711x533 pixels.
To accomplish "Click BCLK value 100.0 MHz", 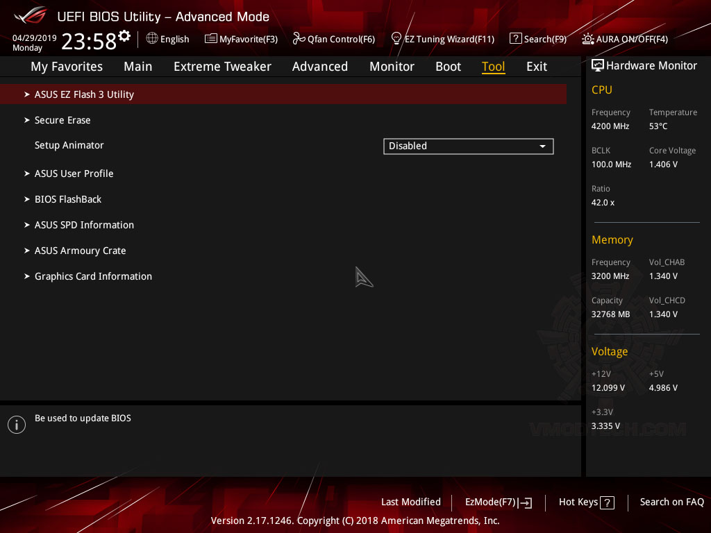I will (x=611, y=164).
